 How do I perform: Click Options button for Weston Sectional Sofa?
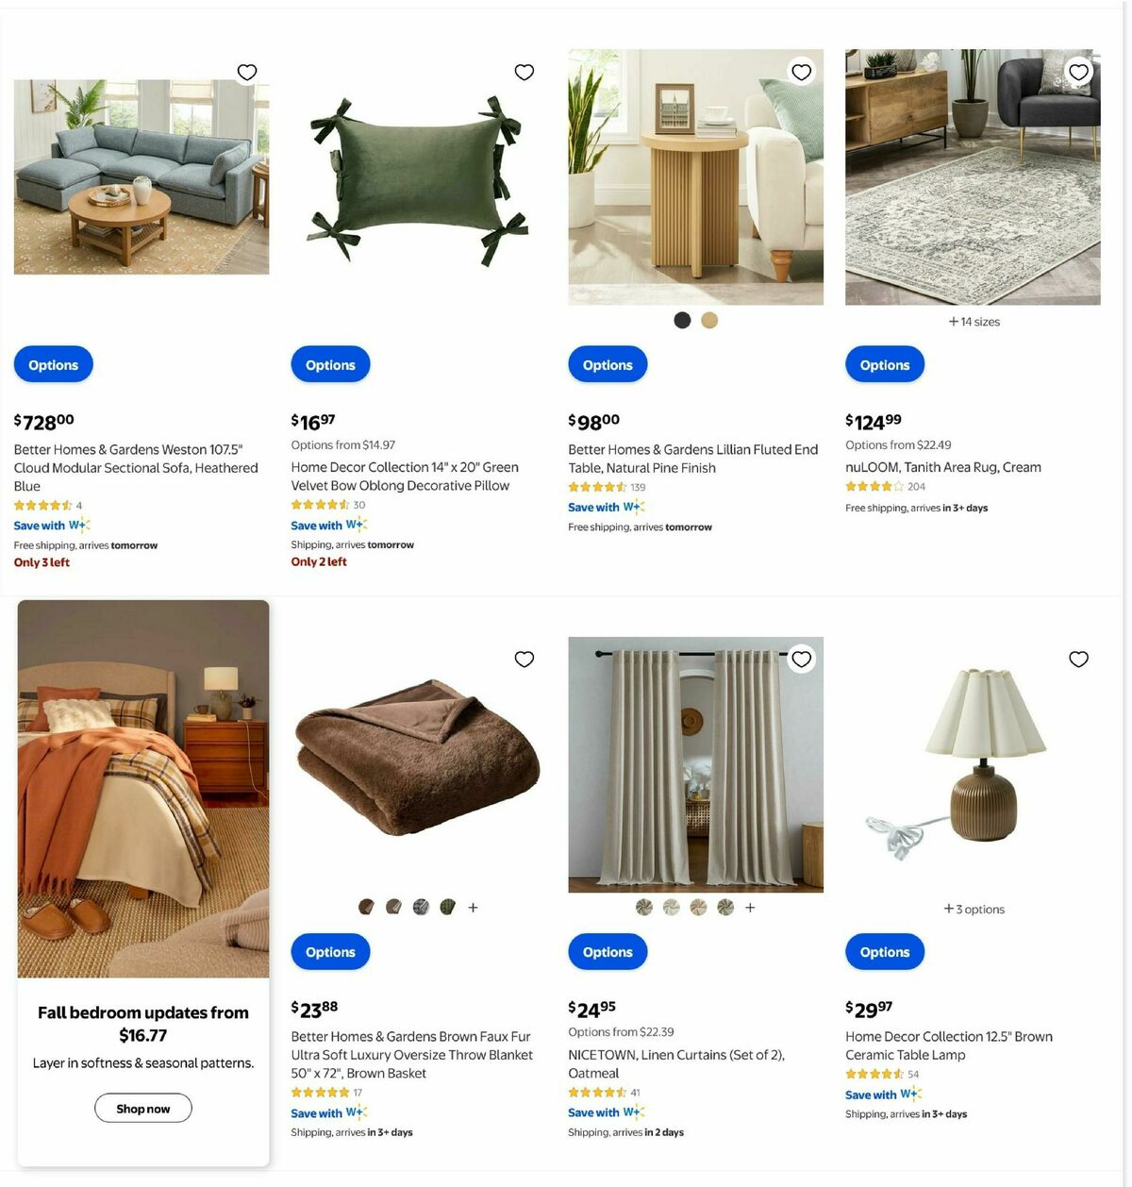coord(54,364)
